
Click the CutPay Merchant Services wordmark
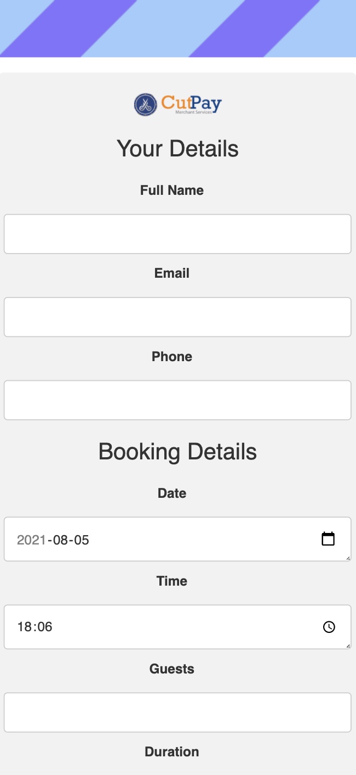pos(191,104)
